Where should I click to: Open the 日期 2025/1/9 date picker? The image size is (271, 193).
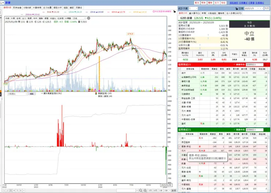254,8
